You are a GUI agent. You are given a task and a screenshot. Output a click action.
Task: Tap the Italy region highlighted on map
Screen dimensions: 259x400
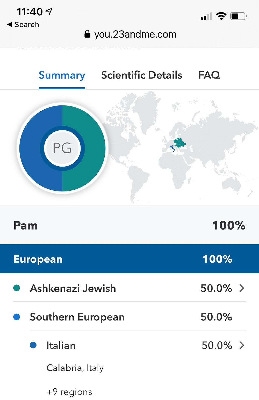click(172, 149)
